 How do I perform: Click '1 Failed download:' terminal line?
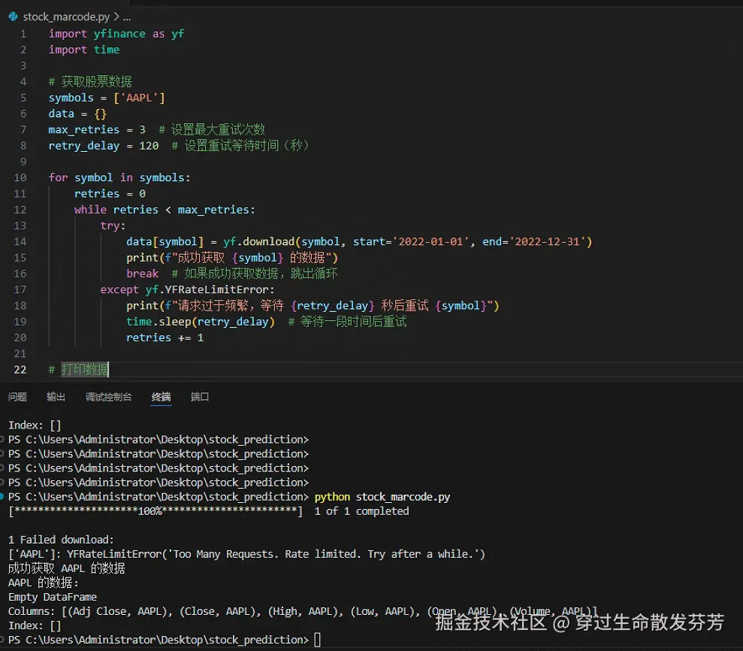(61, 540)
